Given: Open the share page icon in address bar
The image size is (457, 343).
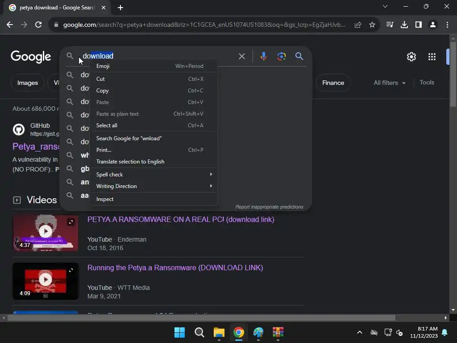Looking at the screenshot, I should tap(358, 25).
